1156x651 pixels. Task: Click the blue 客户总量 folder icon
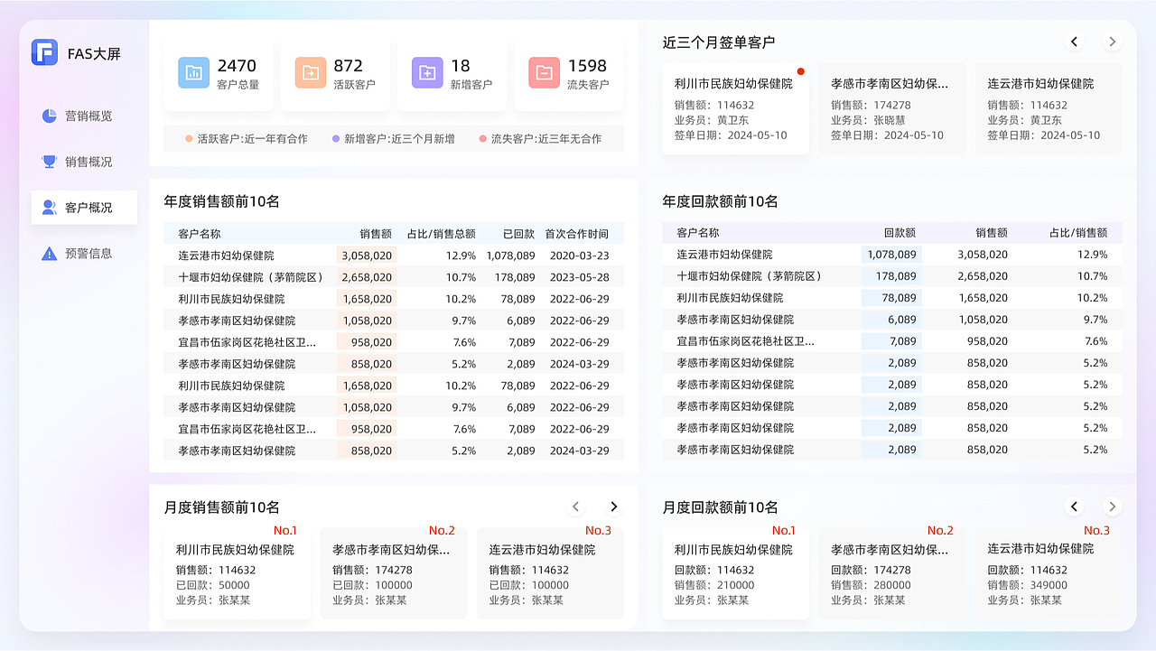tap(193, 70)
